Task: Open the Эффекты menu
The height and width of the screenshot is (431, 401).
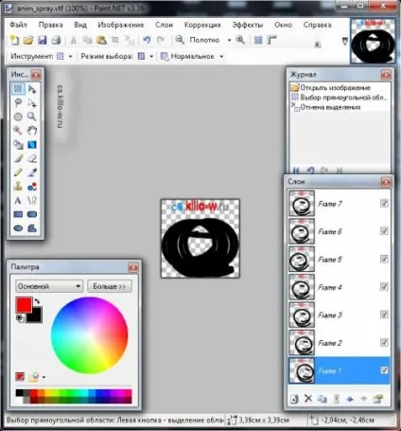Action: click(x=248, y=25)
